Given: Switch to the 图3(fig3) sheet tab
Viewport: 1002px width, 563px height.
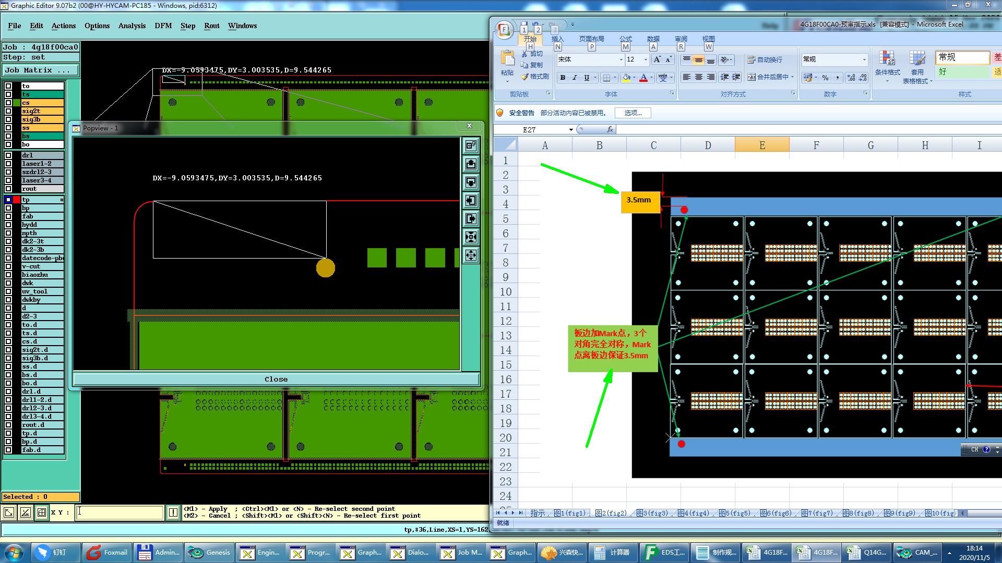Looking at the screenshot, I should (652, 513).
